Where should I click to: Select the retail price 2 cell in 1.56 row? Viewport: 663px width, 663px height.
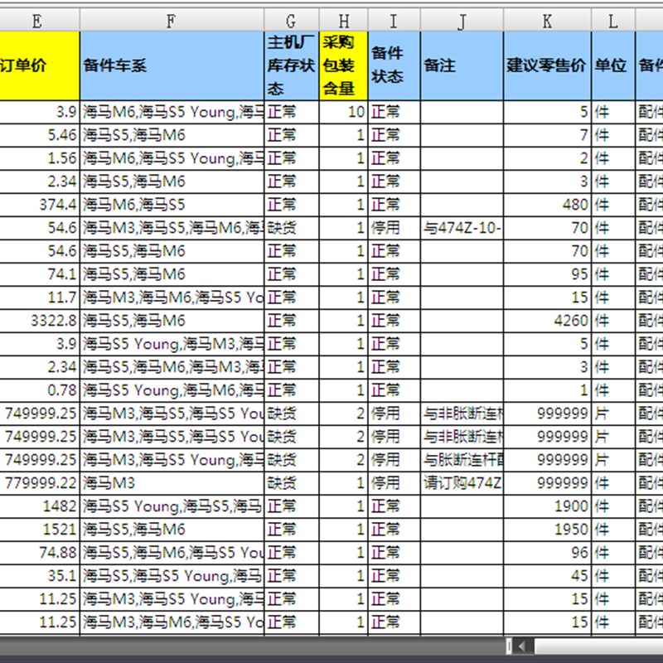click(548, 158)
